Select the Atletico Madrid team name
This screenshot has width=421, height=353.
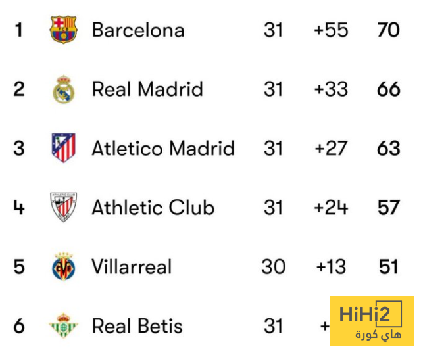tap(162, 149)
